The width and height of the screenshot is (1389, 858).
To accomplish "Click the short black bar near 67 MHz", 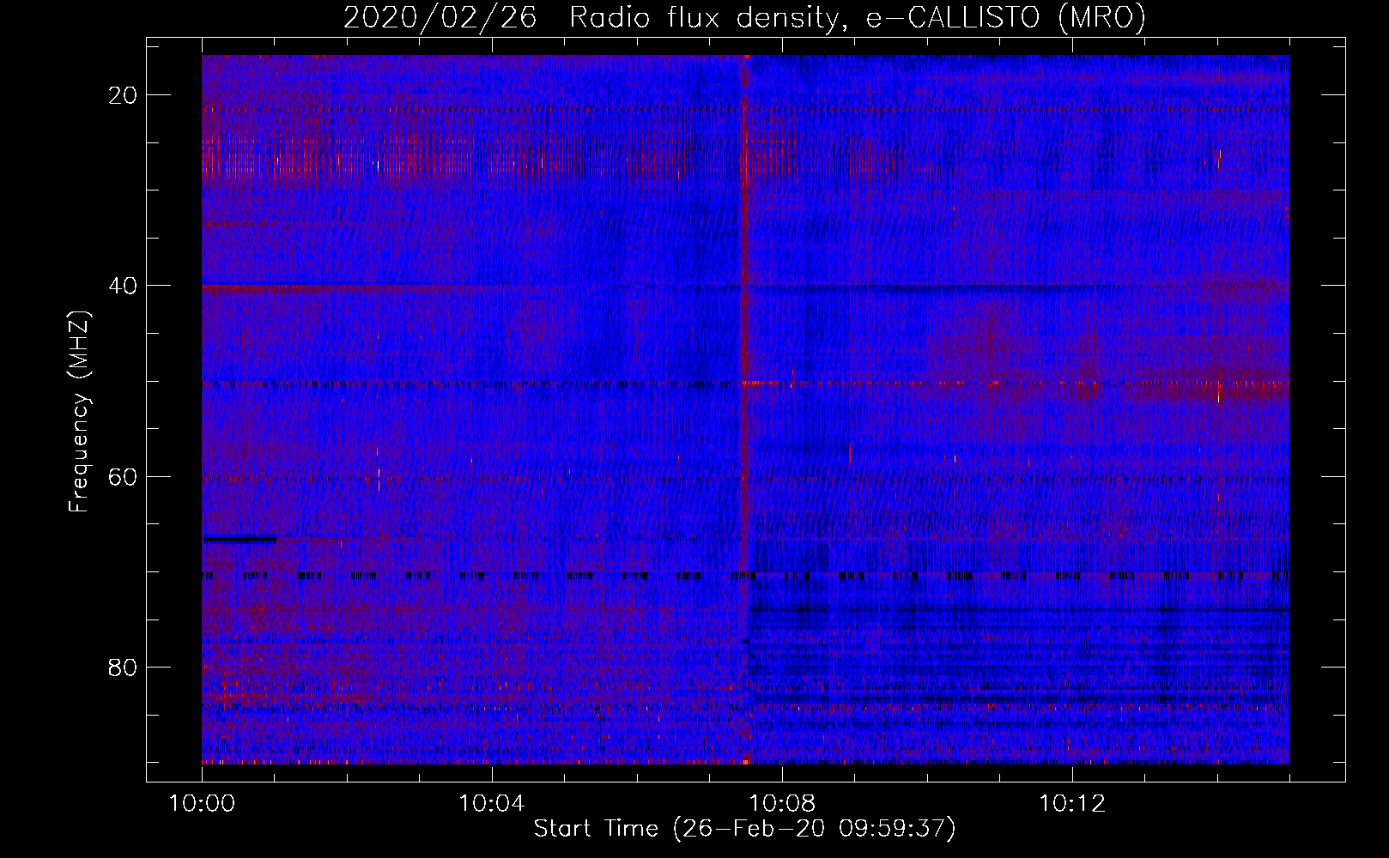I will click(240, 539).
